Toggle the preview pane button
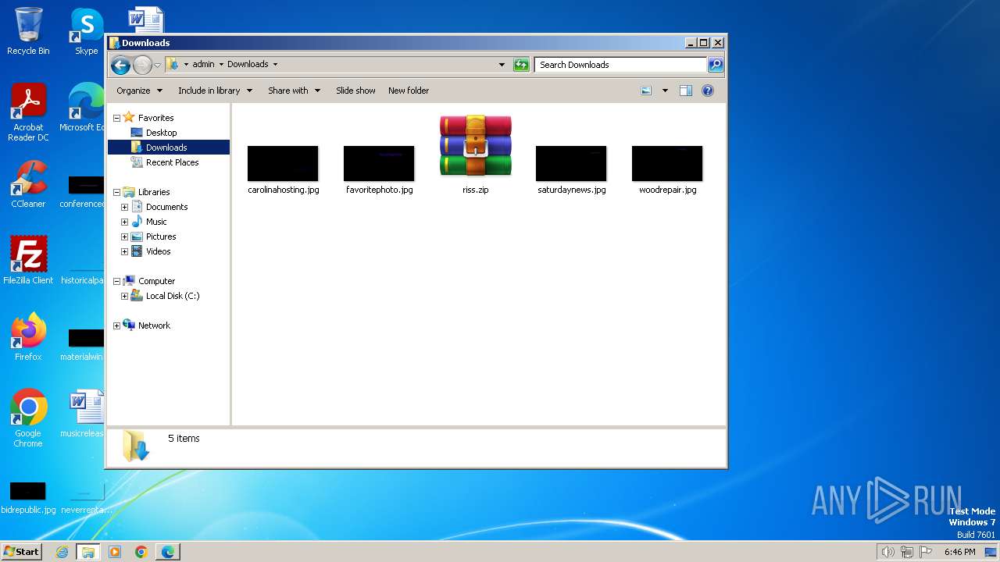Image resolution: width=1000 pixels, height=562 pixels. tap(686, 91)
